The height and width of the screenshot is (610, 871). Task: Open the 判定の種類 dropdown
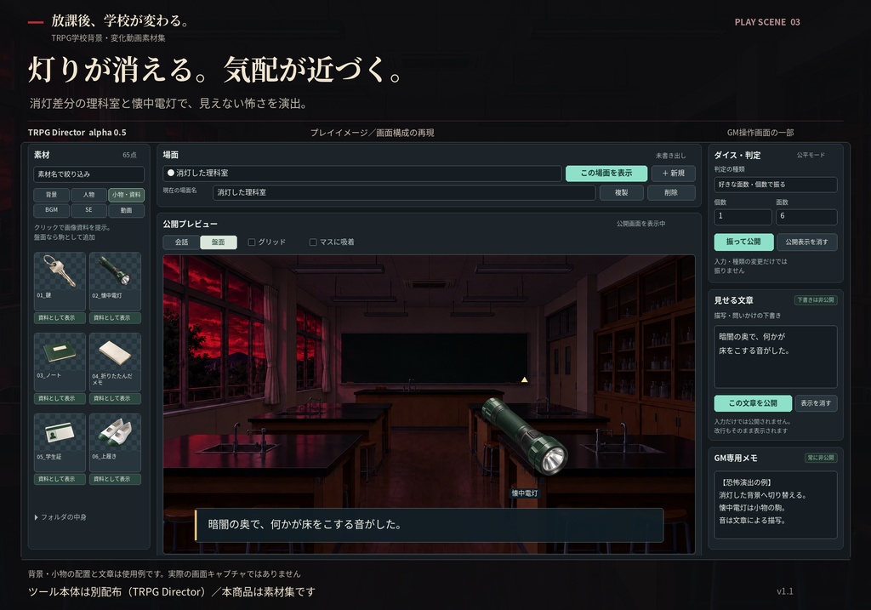pos(775,185)
